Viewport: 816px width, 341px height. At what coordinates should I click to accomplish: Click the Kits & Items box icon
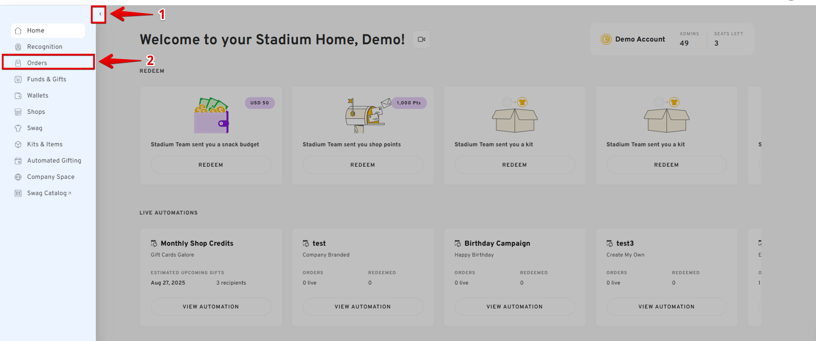[18, 145]
